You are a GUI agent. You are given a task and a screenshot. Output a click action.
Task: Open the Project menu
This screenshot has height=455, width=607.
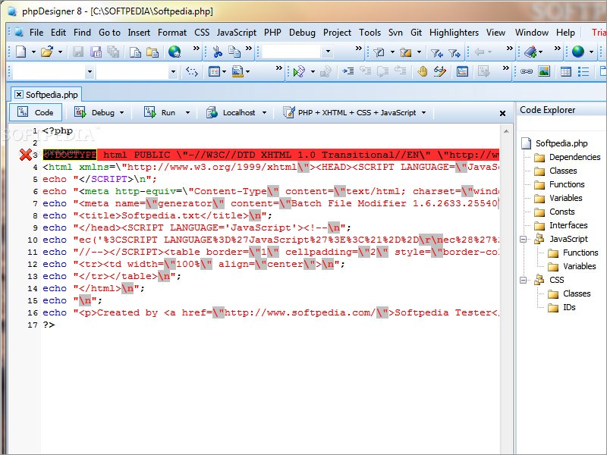point(337,33)
